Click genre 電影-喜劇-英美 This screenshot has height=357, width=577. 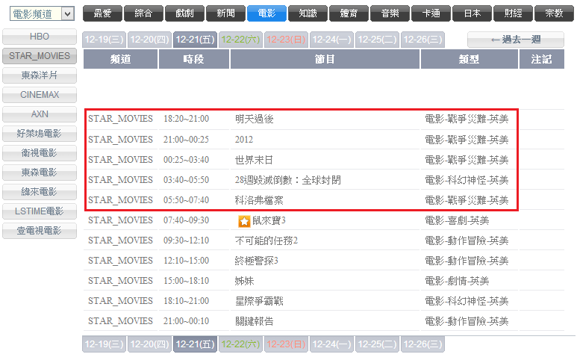pyautogui.click(x=457, y=220)
